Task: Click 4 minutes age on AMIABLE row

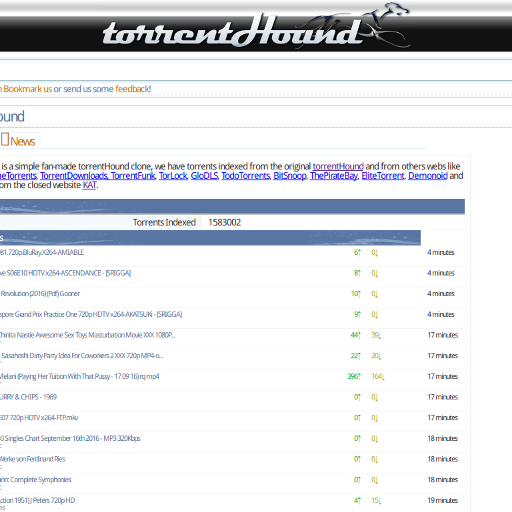Action: pos(441,252)
